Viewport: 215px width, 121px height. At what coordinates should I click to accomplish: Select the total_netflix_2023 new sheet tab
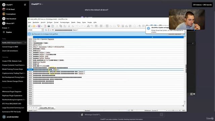47,108
